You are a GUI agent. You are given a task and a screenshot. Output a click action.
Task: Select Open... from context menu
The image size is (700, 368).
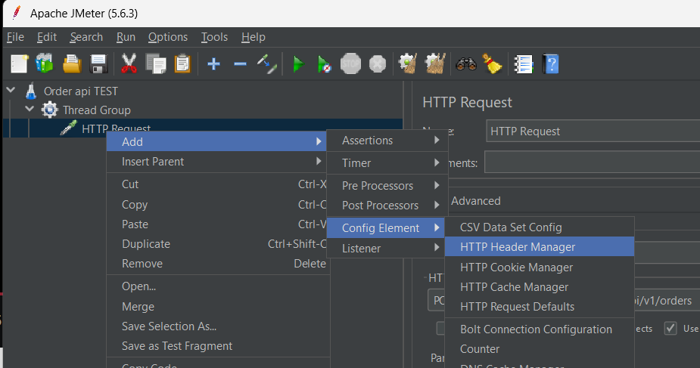pyautogui.click(x=217, y=286)
